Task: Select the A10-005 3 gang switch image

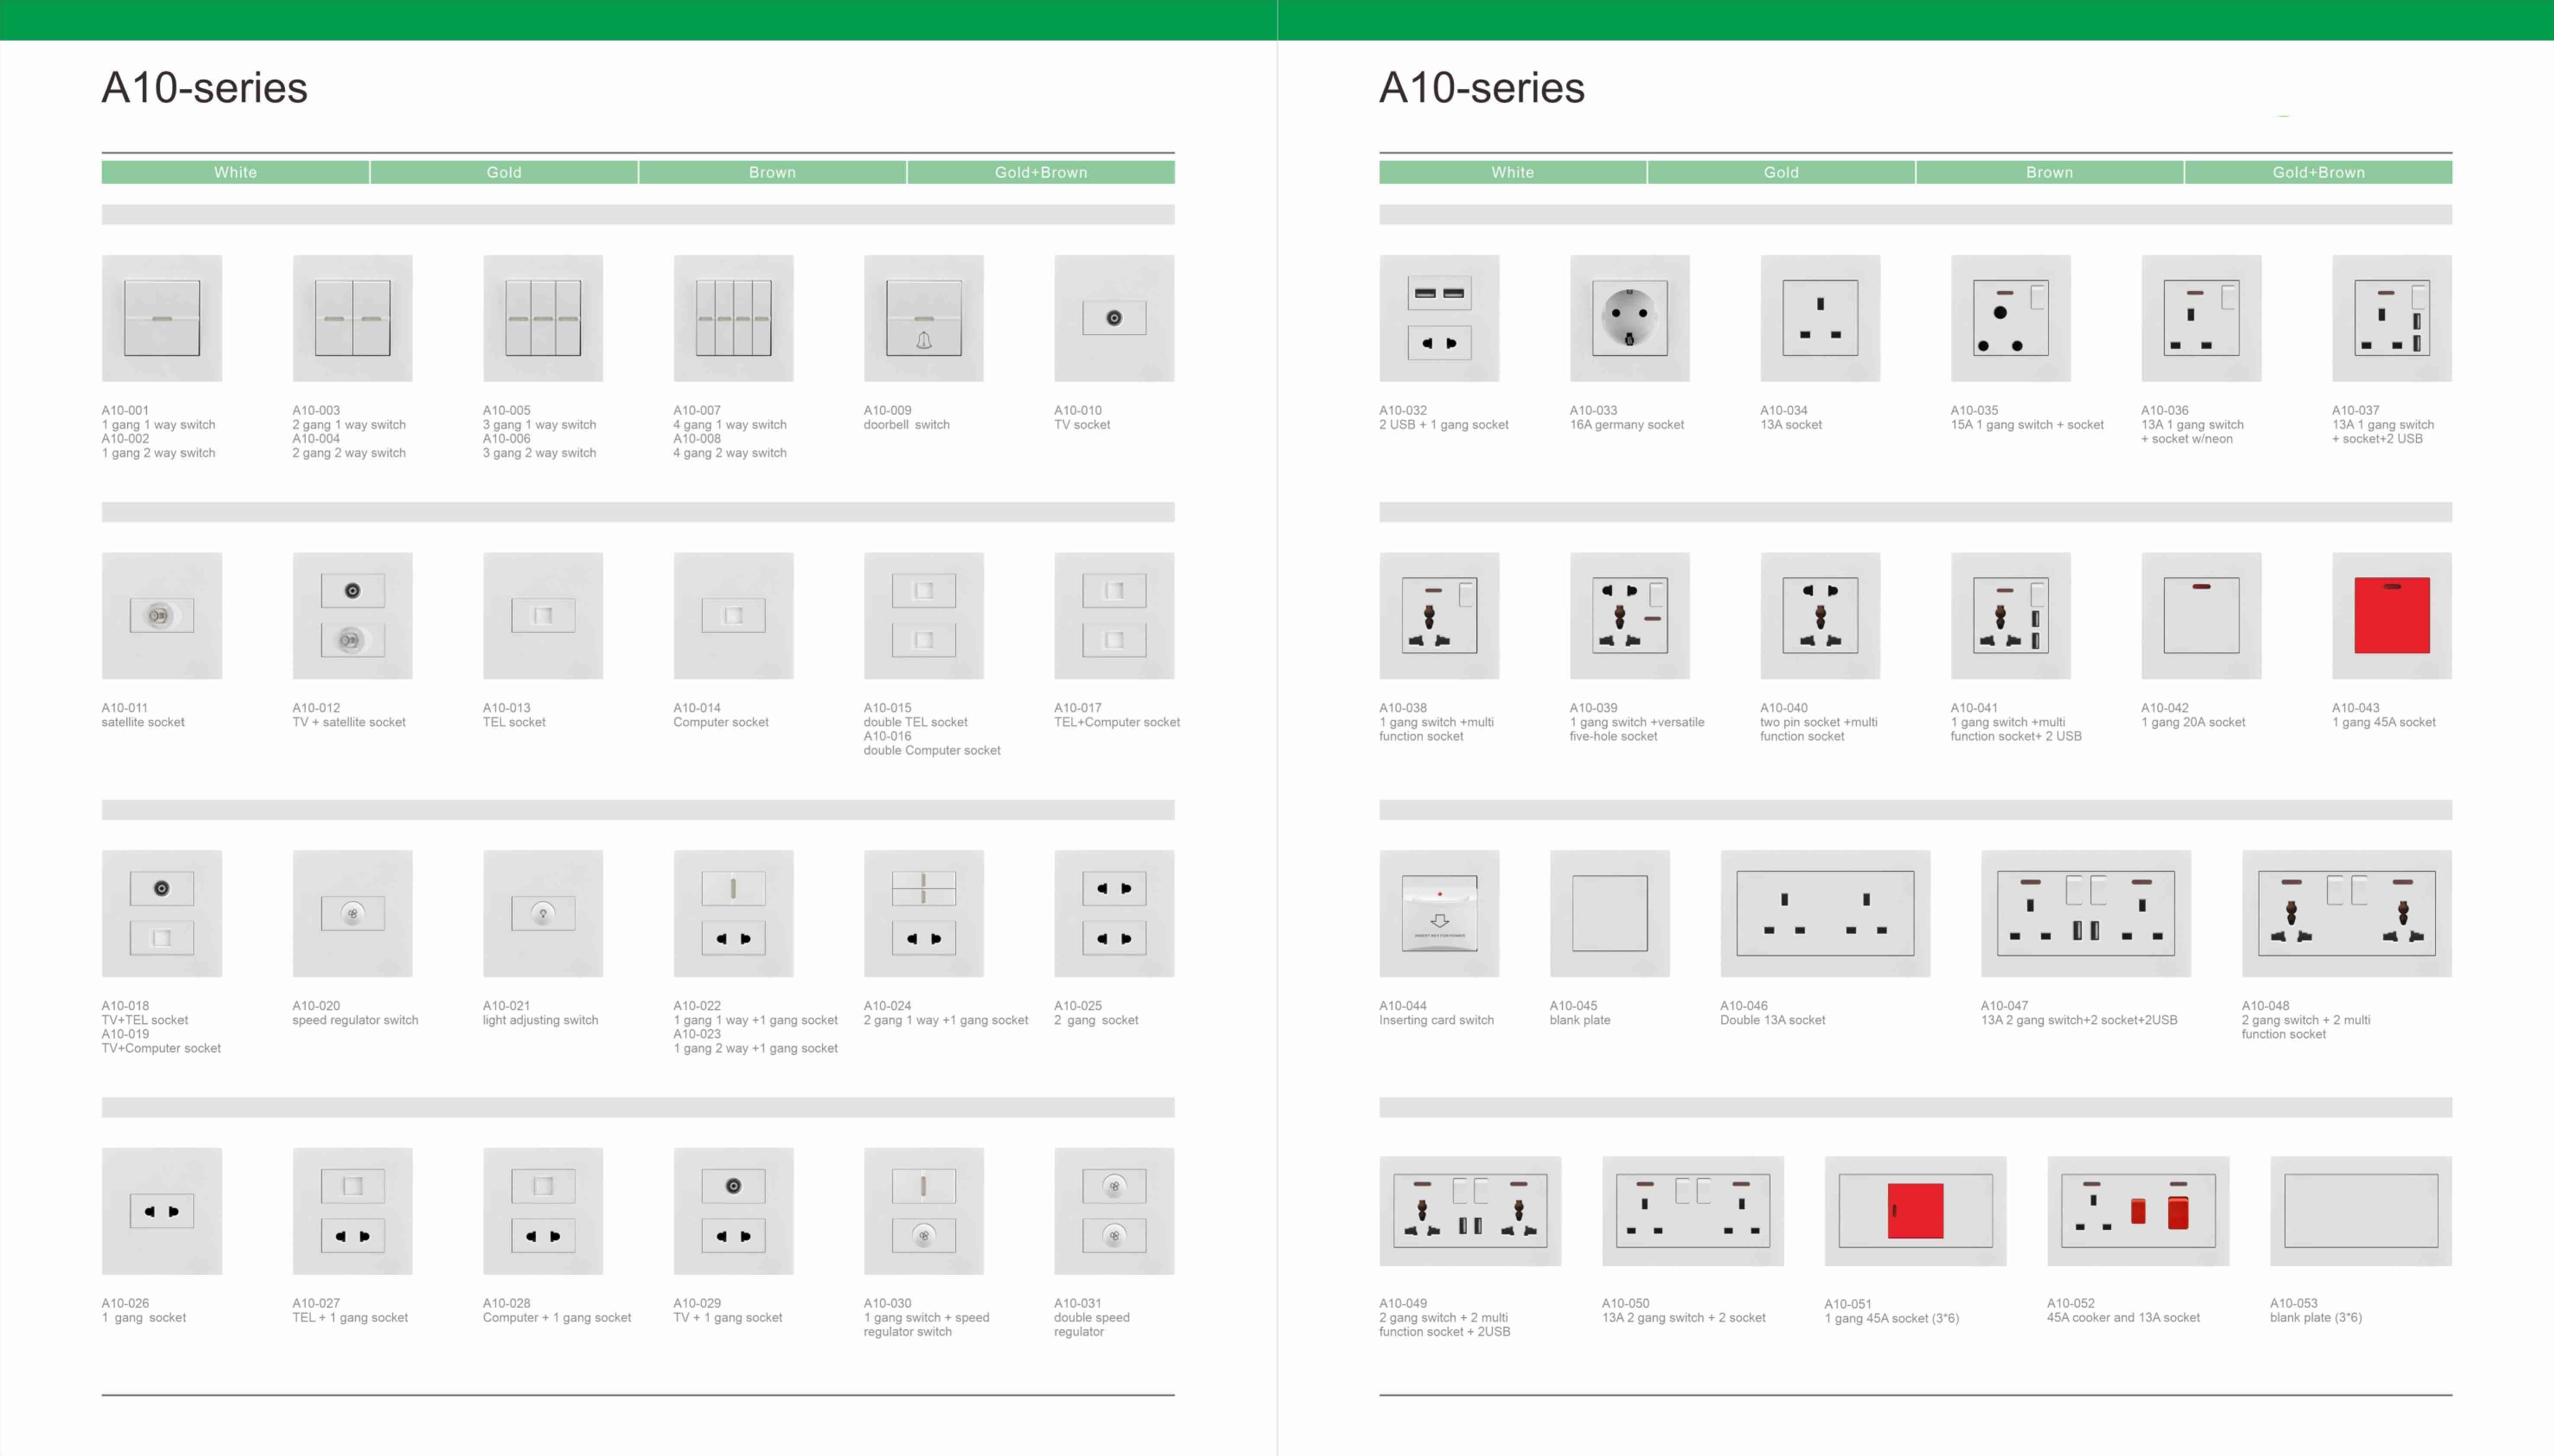Action: click(x=543, y=318)
